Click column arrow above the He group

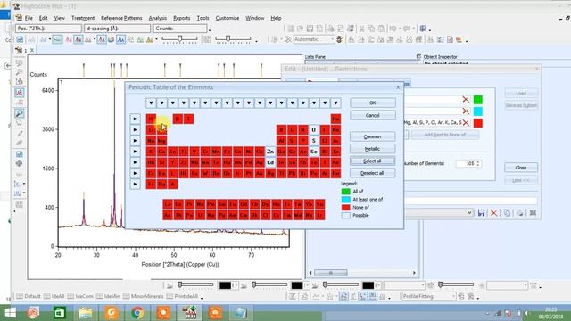pos(335,103)
